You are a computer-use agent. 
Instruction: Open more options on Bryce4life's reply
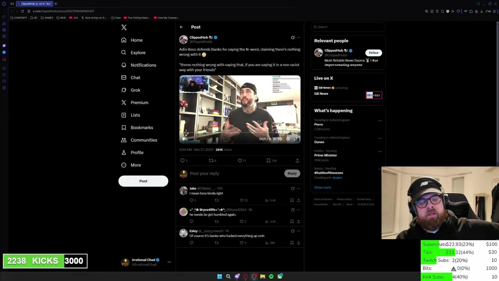(299, 210)
